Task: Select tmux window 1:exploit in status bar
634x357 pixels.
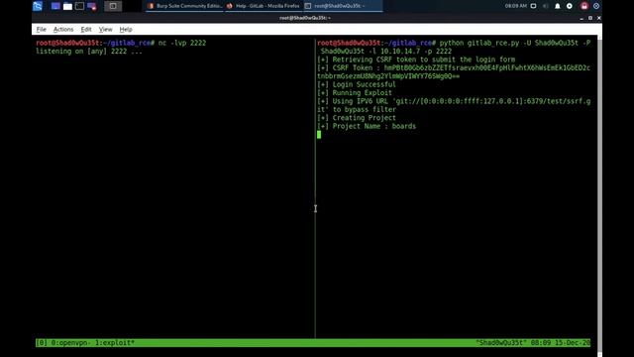Action: (x=115, y=343)
